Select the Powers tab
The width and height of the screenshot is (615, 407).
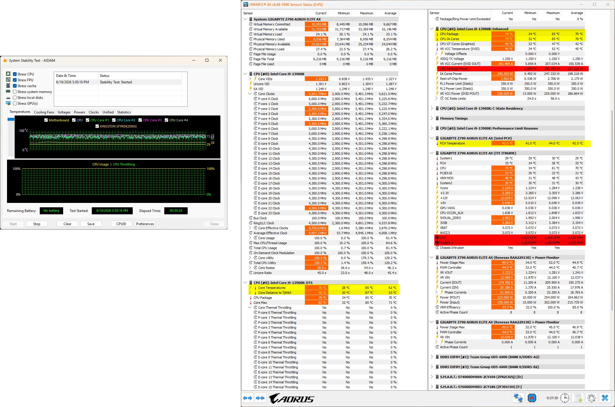tap(80, 112)
